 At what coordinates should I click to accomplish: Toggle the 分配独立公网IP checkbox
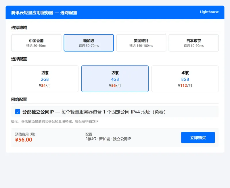click(x=18, y=112)
